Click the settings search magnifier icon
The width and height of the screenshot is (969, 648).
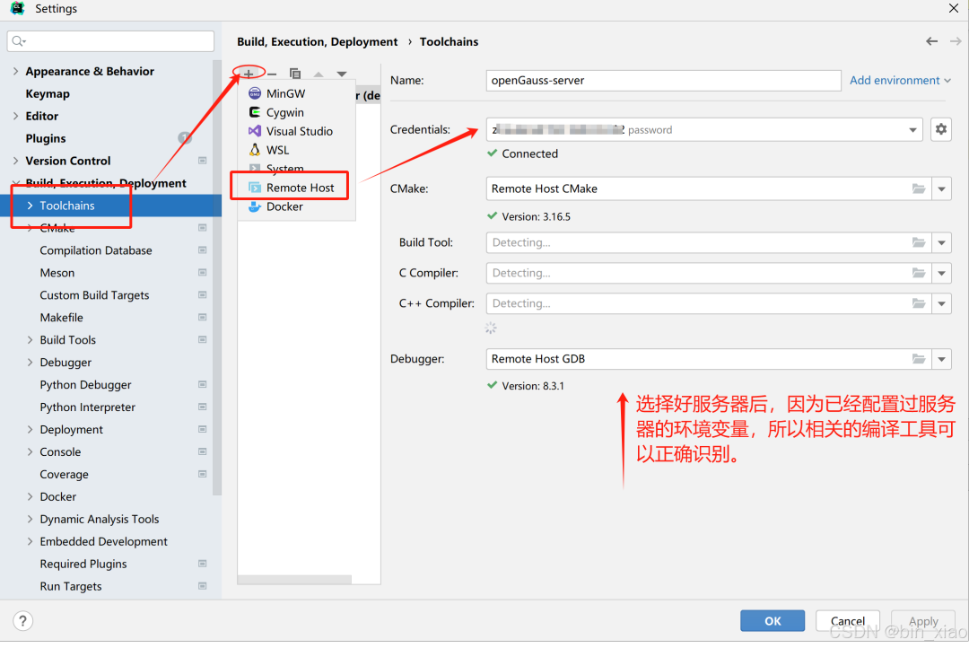click(x=19, y=40)
